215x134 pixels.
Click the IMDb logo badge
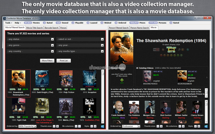[x=171, y=50]
